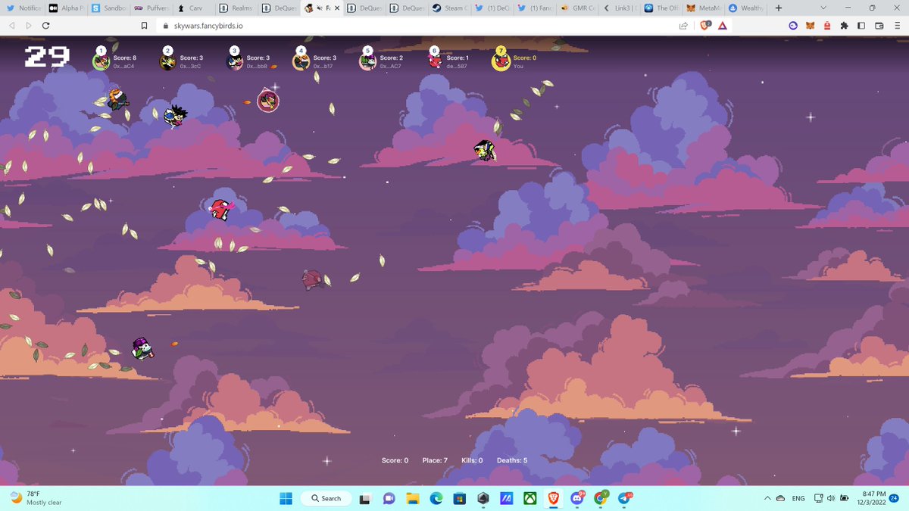Open File Explorer from the taskbar
This screenshot has width=909, height=511.
tap(413, 498)
